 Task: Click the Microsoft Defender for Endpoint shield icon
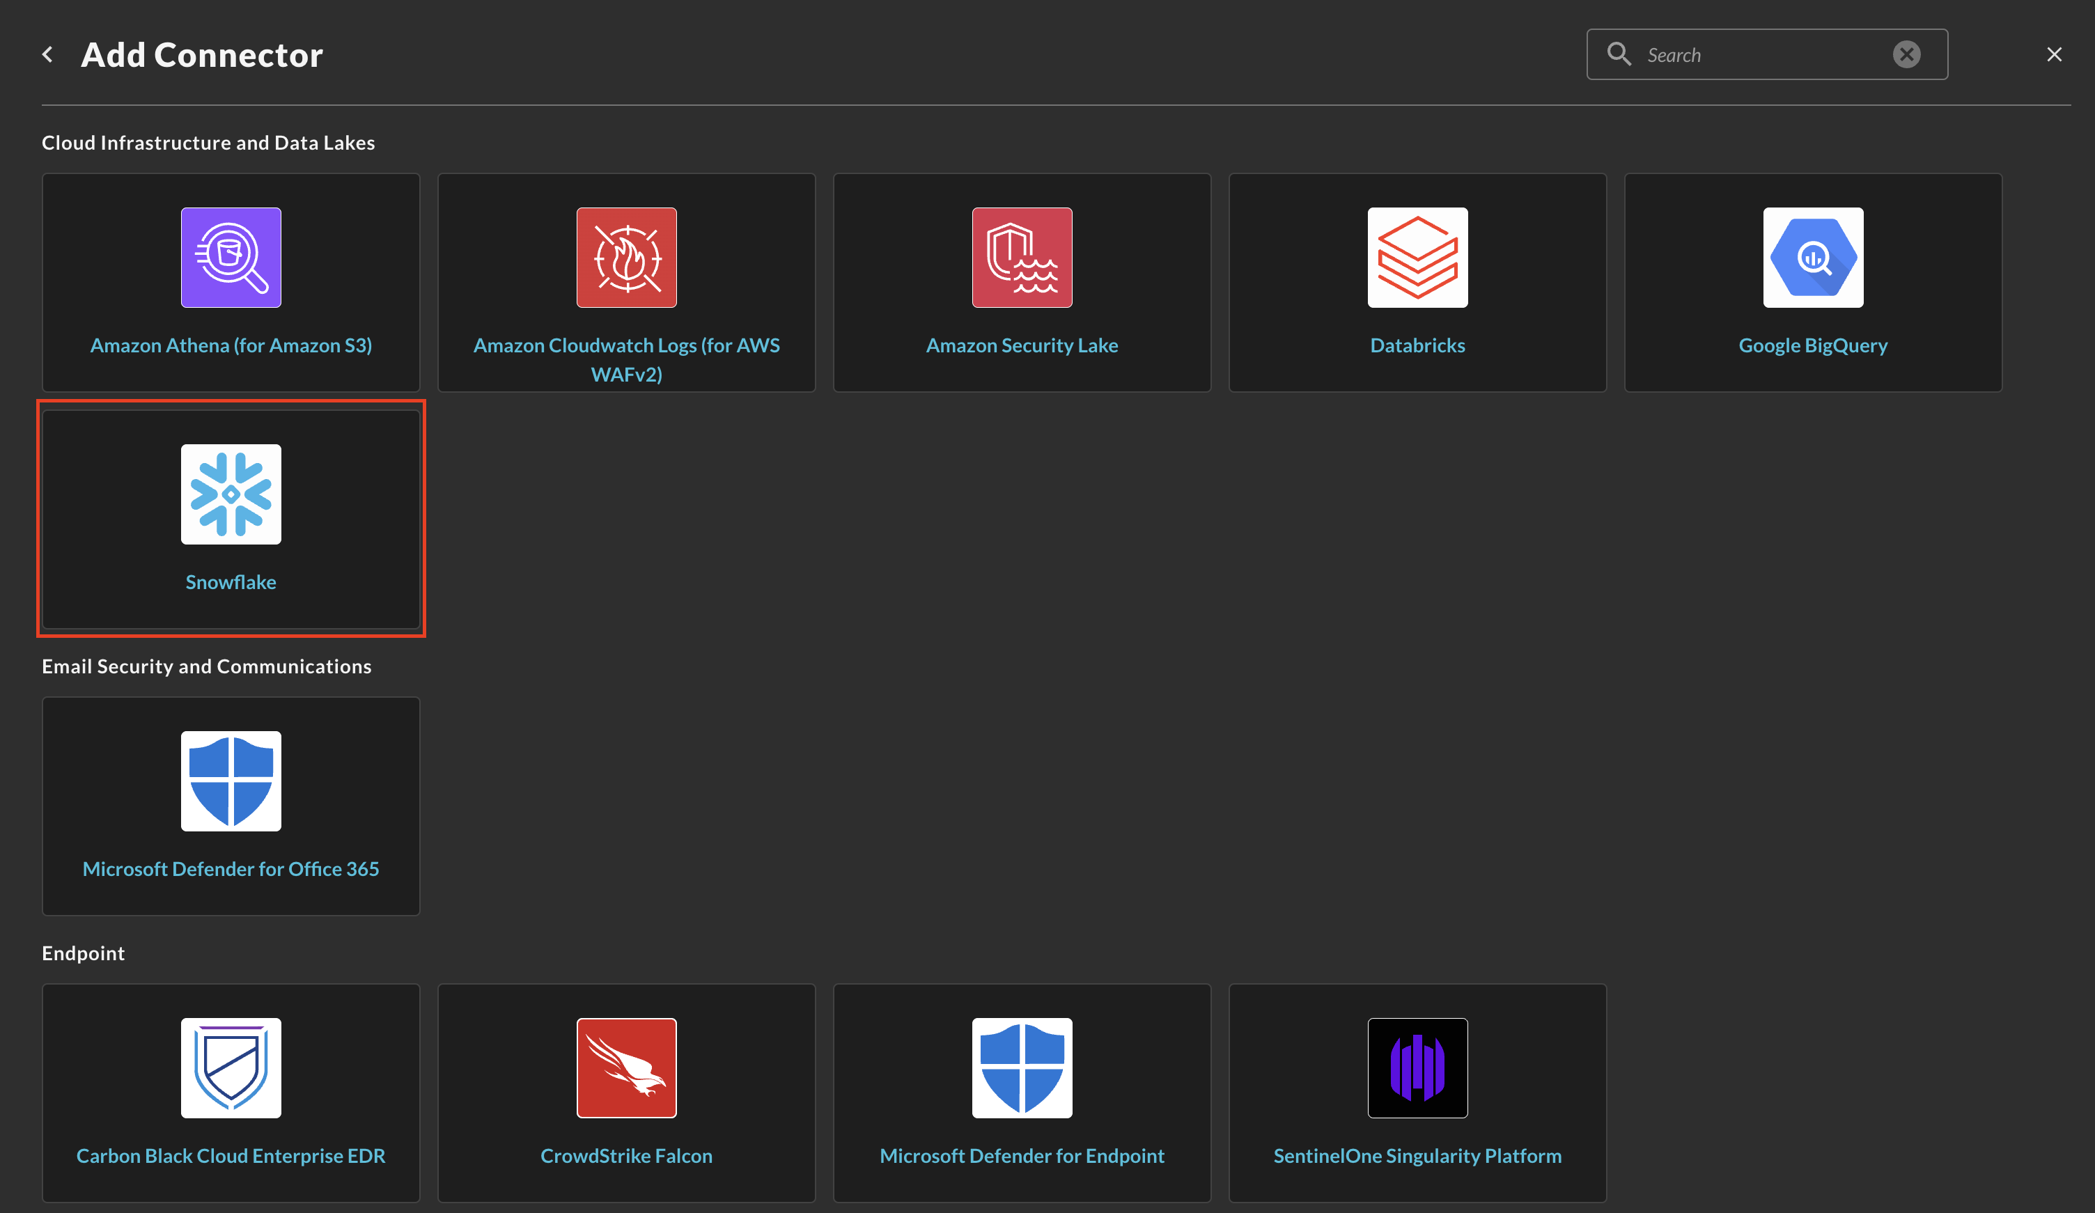(x=1022, y=1068)
